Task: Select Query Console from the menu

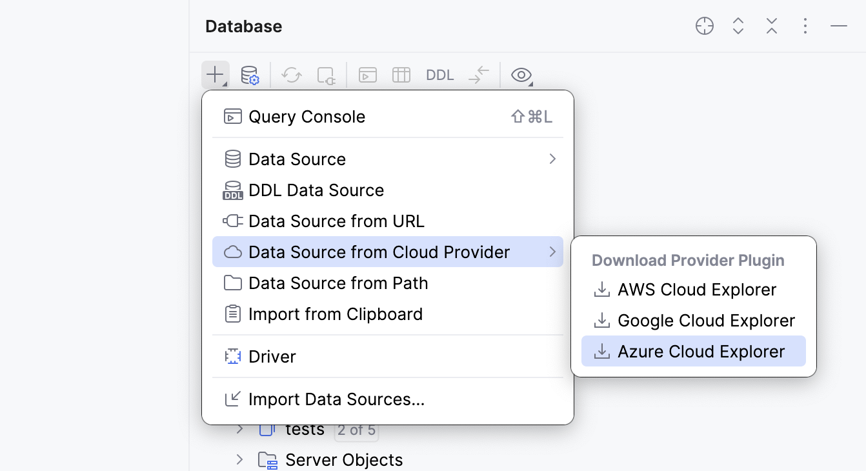Action: click(x=307, y=116)
